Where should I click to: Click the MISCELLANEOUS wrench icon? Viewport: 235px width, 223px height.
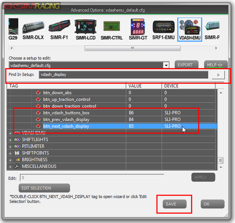click(x=17, y=166)
